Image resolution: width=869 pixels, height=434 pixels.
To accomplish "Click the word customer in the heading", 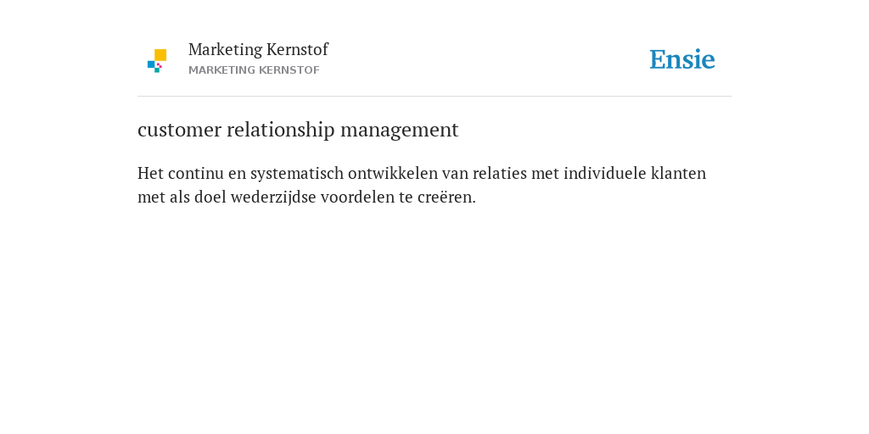I will coord(180,130).
